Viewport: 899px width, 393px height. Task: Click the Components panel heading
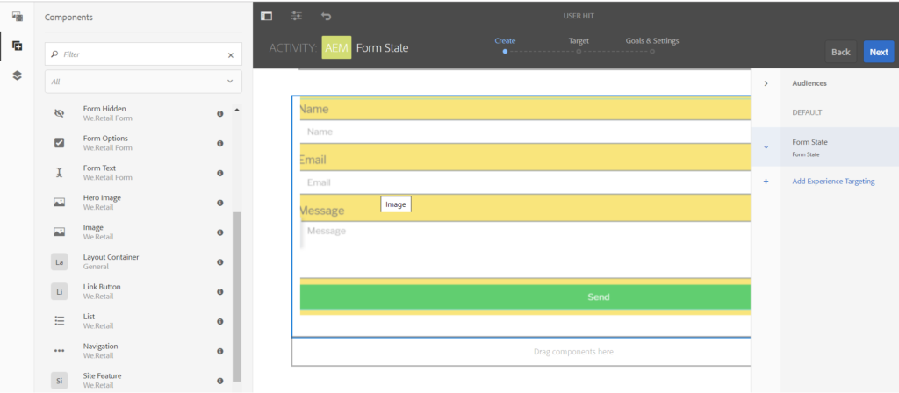coord(68,18)
